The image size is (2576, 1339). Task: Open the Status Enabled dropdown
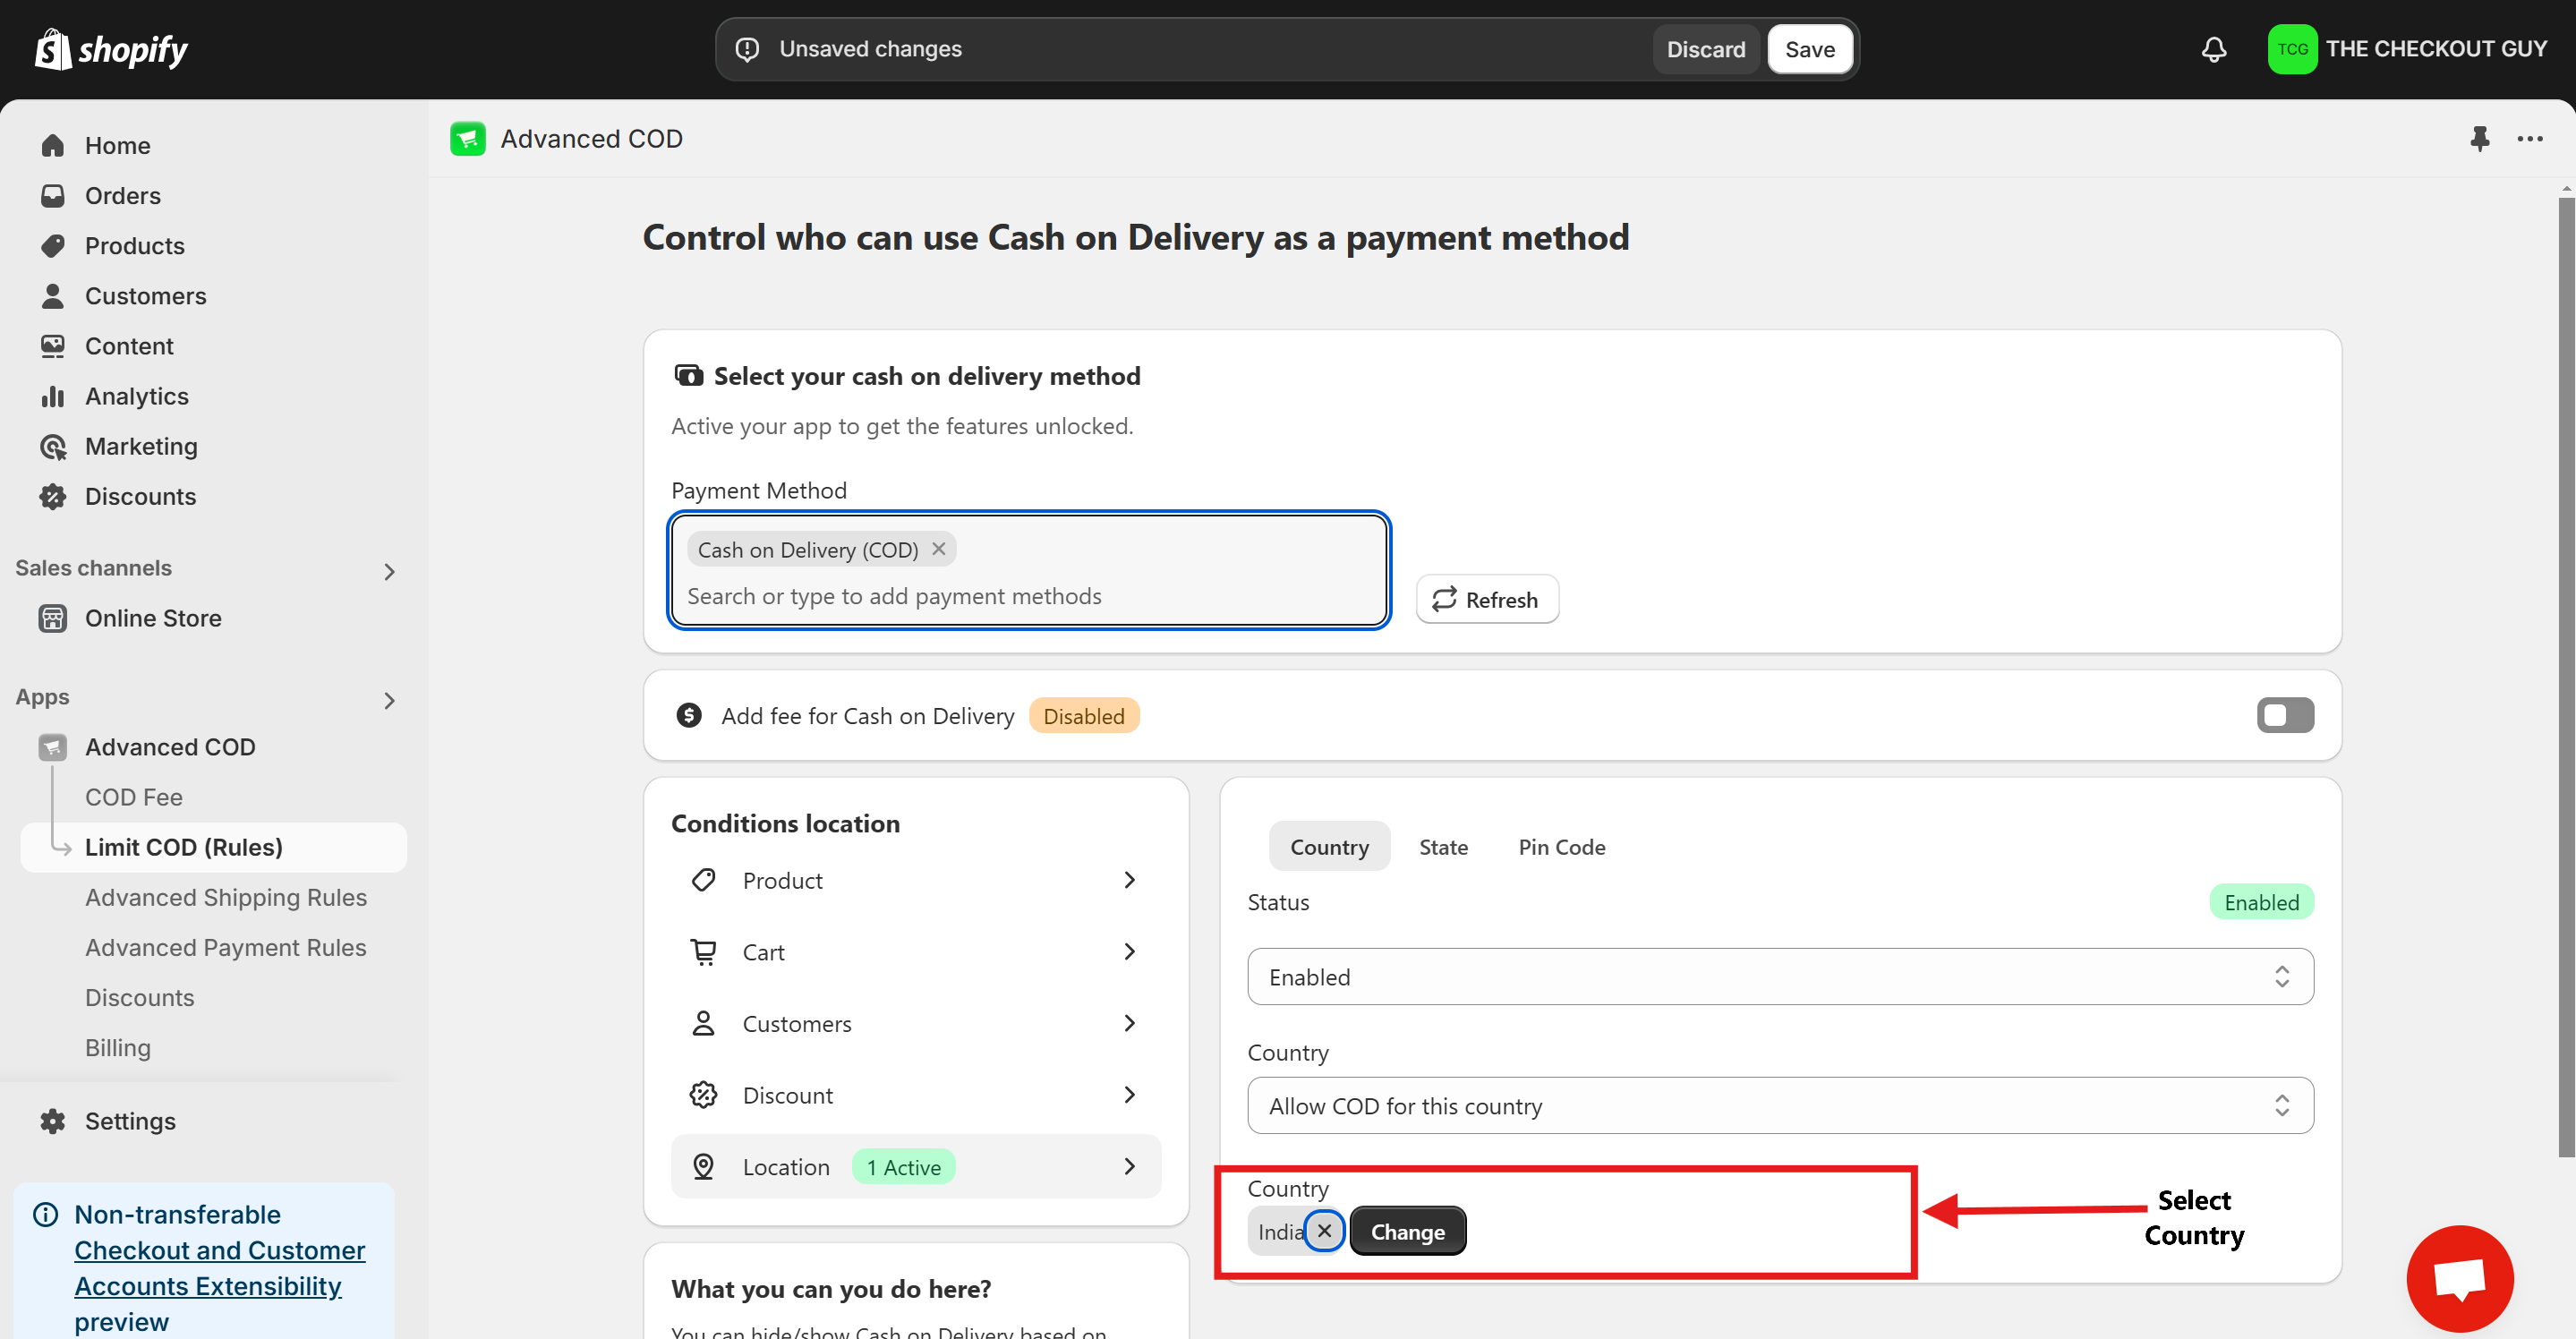pos(1779,977)
